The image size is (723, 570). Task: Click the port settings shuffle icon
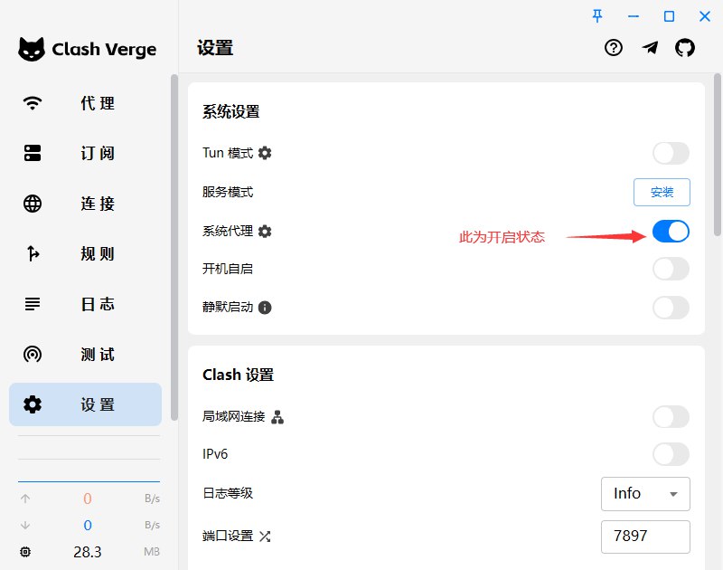[265, 536]
